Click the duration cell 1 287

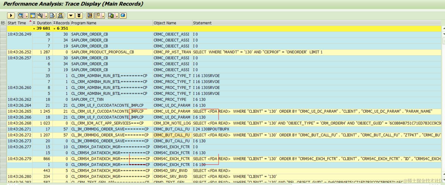[42, 52]
